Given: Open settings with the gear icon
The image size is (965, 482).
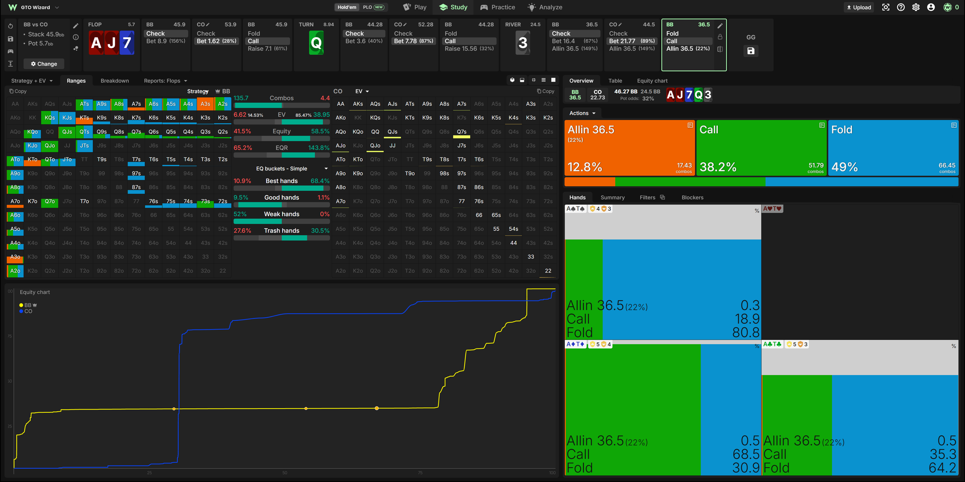Looking at the screenshot, I should 916,7.
